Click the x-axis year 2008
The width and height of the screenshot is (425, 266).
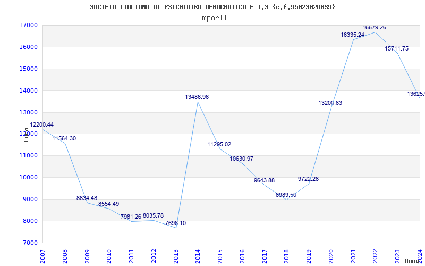65,256
